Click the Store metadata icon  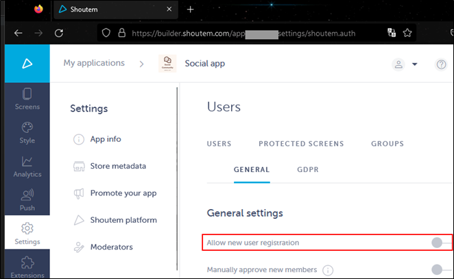tap(79, 166)
